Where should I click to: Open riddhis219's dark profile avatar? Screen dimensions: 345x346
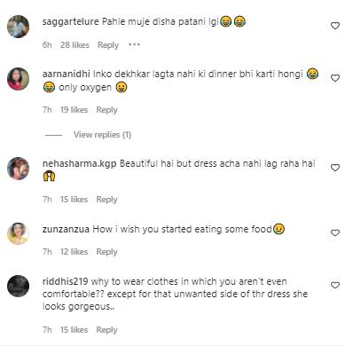pos(18,286)
